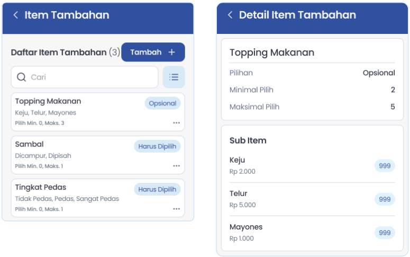Go back from Item Tambahan screen
The height and width of the screenshot is (257, 410).
click(16, 15)
